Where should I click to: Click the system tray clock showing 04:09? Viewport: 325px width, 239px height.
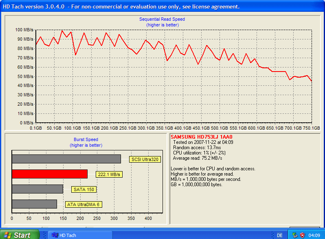click(x=314, y=235)
